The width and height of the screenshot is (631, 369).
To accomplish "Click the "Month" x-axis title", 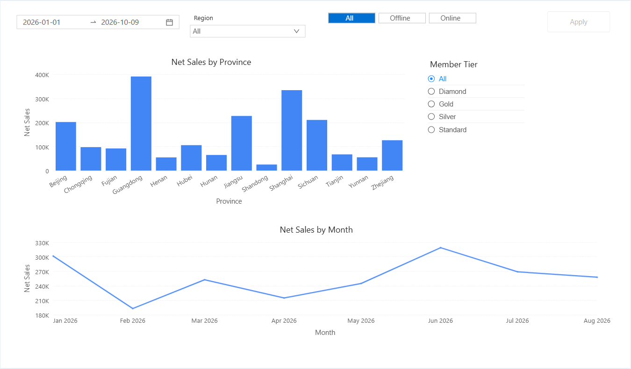I will click(325, 333).
